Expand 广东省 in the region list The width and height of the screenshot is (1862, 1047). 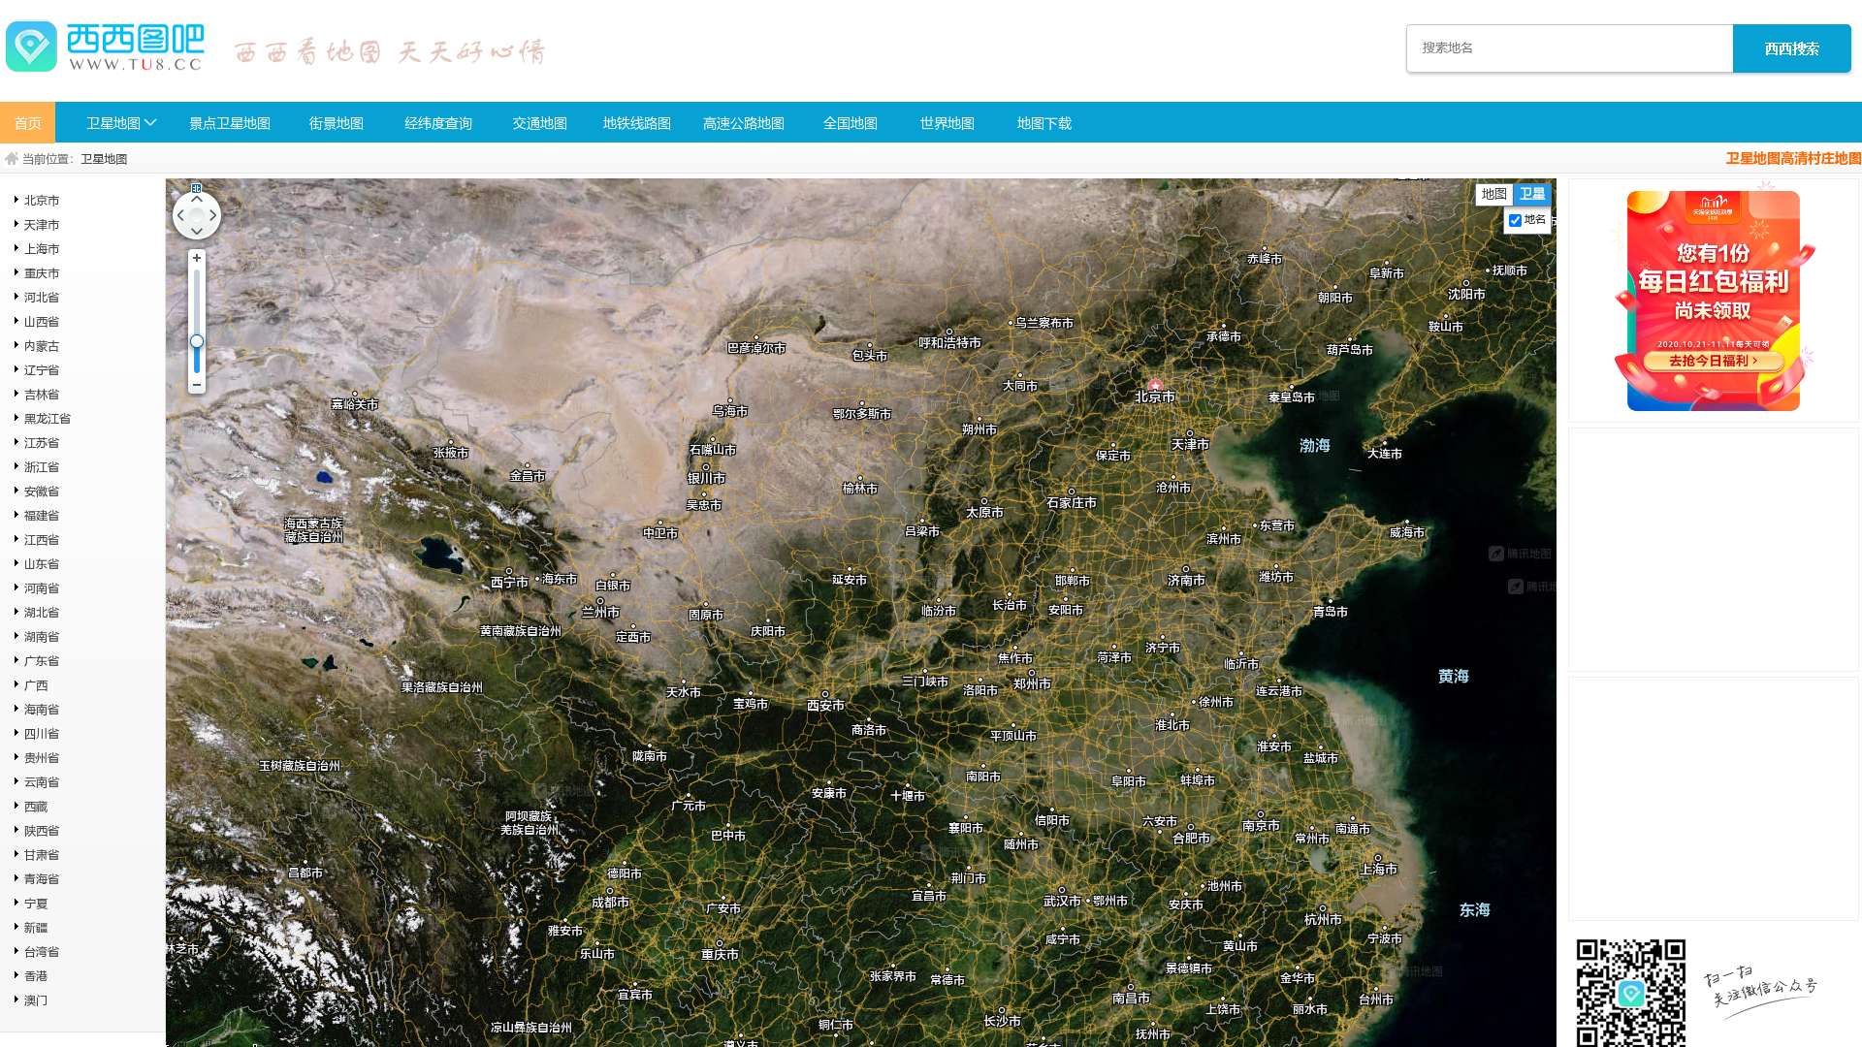pos(42,661)
